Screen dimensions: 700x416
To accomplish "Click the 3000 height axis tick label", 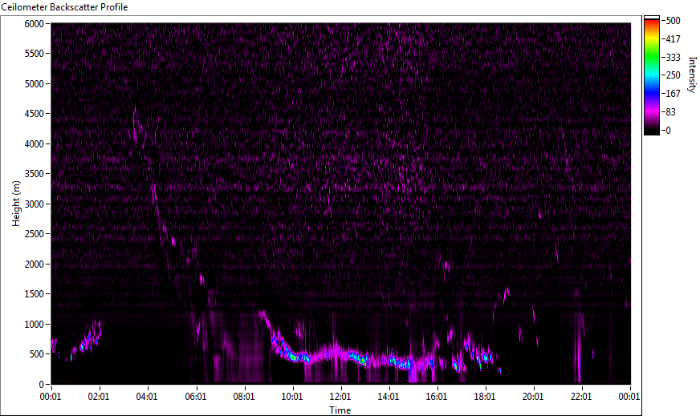I will [34, 204].
